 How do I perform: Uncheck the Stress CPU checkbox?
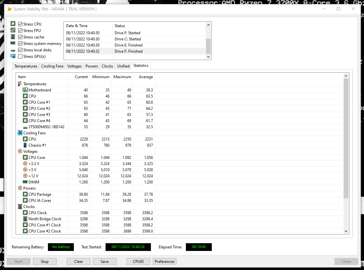coord(20,24)
